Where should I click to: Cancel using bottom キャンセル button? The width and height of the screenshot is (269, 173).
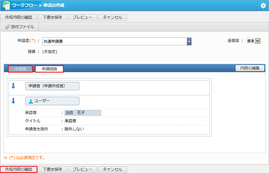click(113, 169)
